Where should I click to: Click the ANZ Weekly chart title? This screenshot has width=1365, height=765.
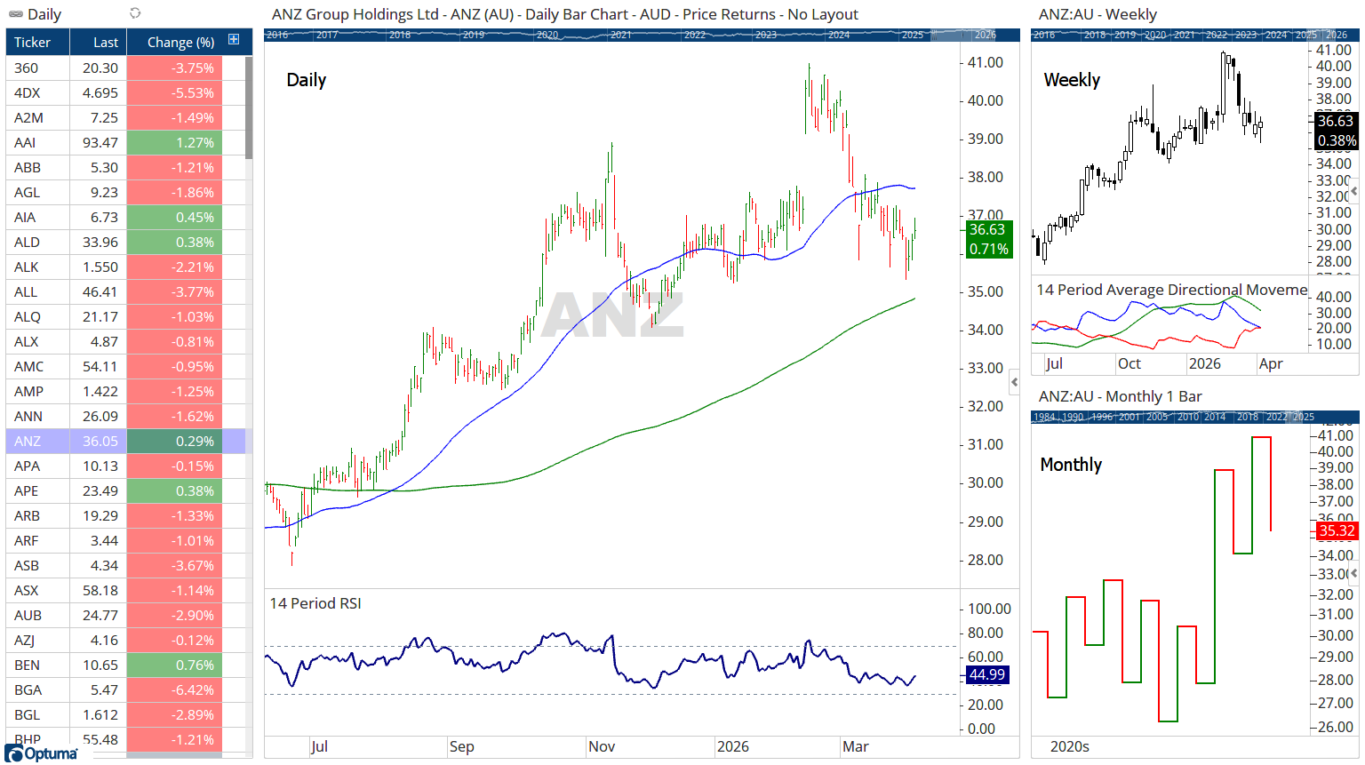pyautogui.click(x=1098, y=14)
